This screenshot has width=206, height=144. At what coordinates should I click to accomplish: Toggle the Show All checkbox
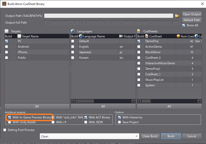coord(184,25)
